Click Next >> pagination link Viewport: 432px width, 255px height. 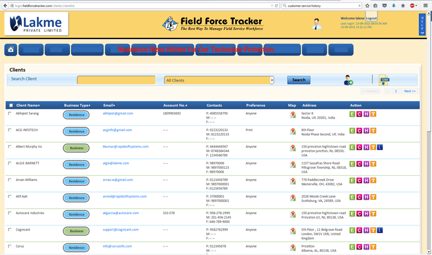pyautogui.click(x=410, y=91)
